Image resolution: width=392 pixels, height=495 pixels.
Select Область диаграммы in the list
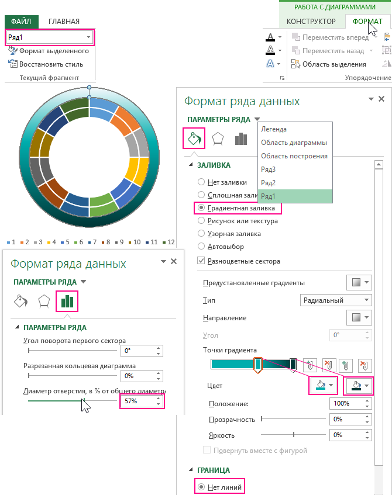(294, 143)
